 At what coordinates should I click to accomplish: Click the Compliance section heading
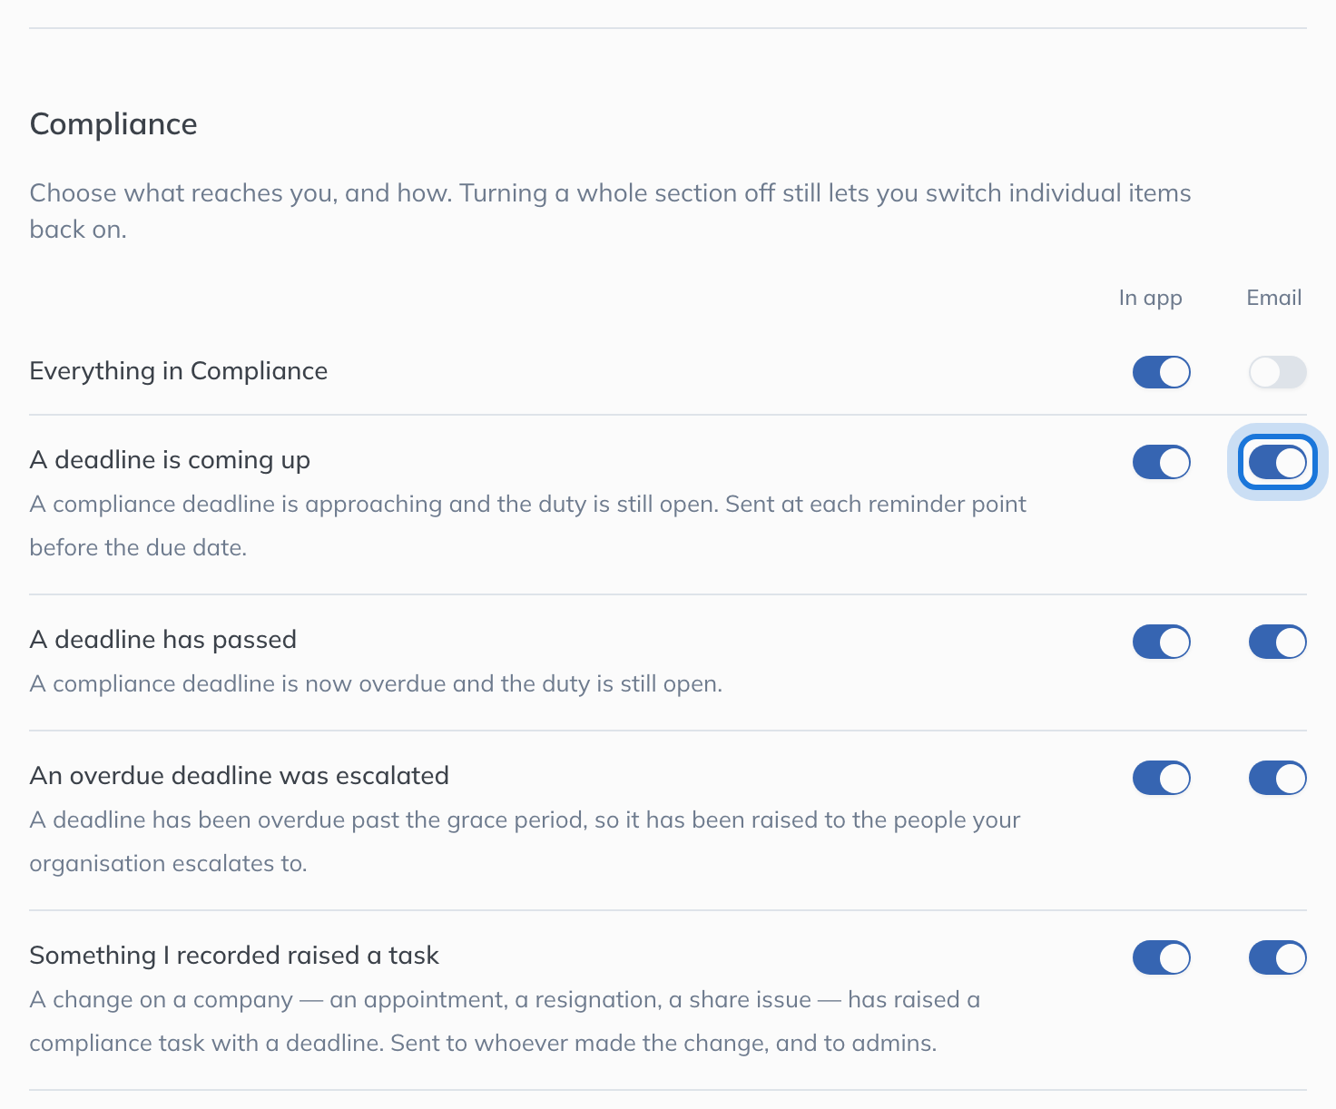tap(113, 124)
